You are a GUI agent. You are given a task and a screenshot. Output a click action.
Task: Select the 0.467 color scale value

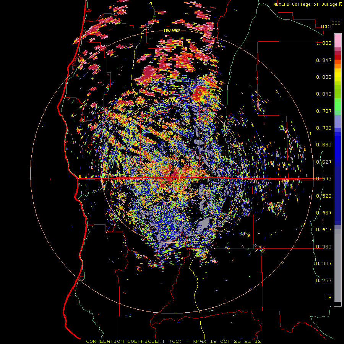tap(324, 213)
